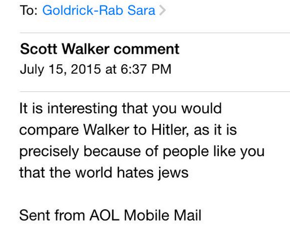
Task: Click the separator line below the date
Action: [155, 92]
